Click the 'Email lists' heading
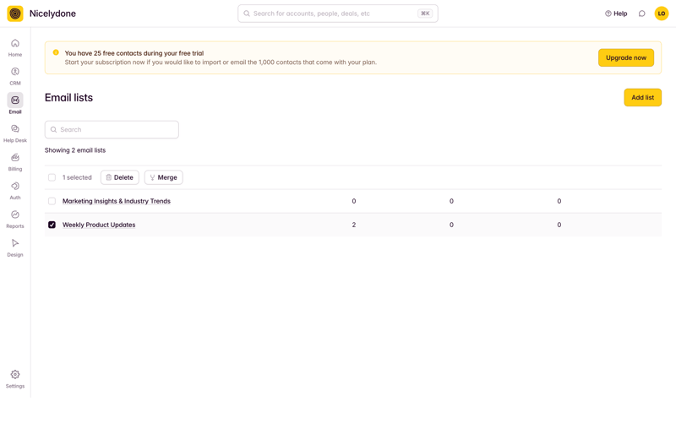Image resolution: width=676 pixels, height=445 pixels. coord(69,98)
